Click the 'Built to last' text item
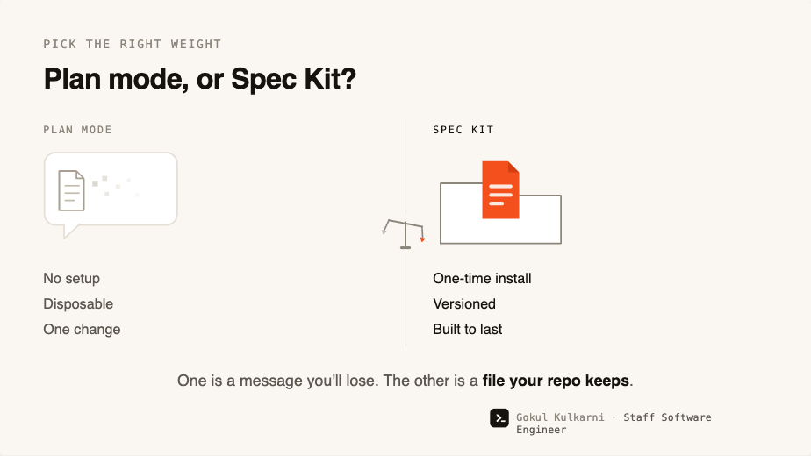Image resolution: width=811 pixels, height=456 pixels. pyautogui.click(x=468, y=330)
